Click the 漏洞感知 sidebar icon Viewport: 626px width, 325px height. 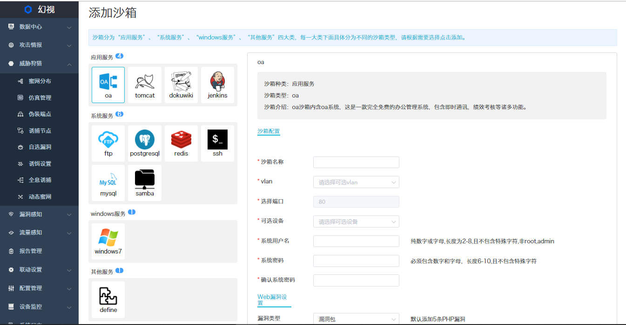[11, 214]
